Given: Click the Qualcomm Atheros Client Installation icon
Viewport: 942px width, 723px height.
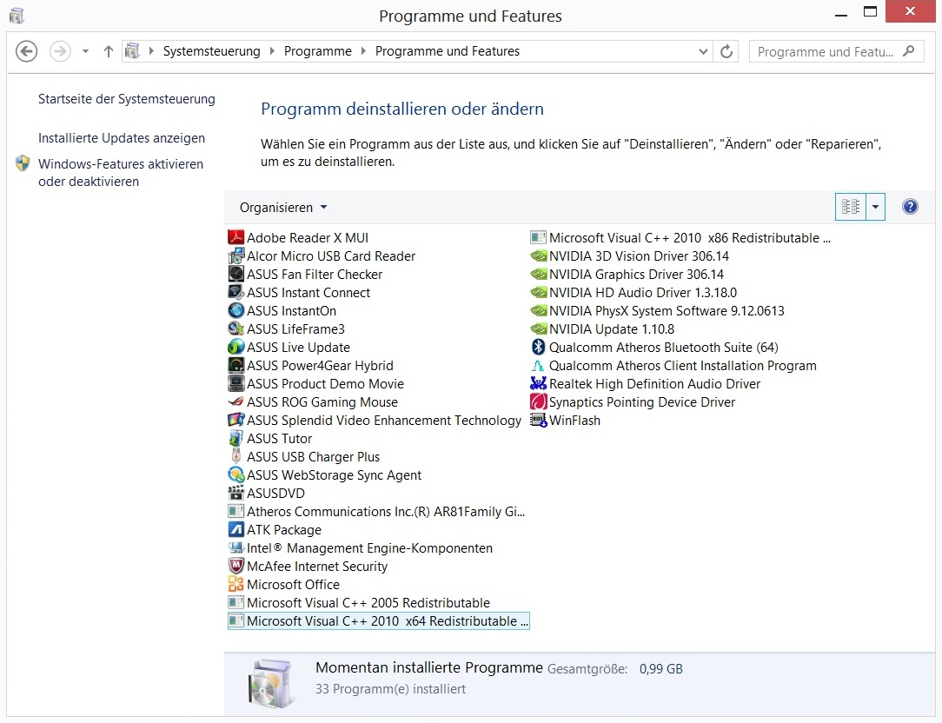Looking at the screenshot, I should click(538, 365).
